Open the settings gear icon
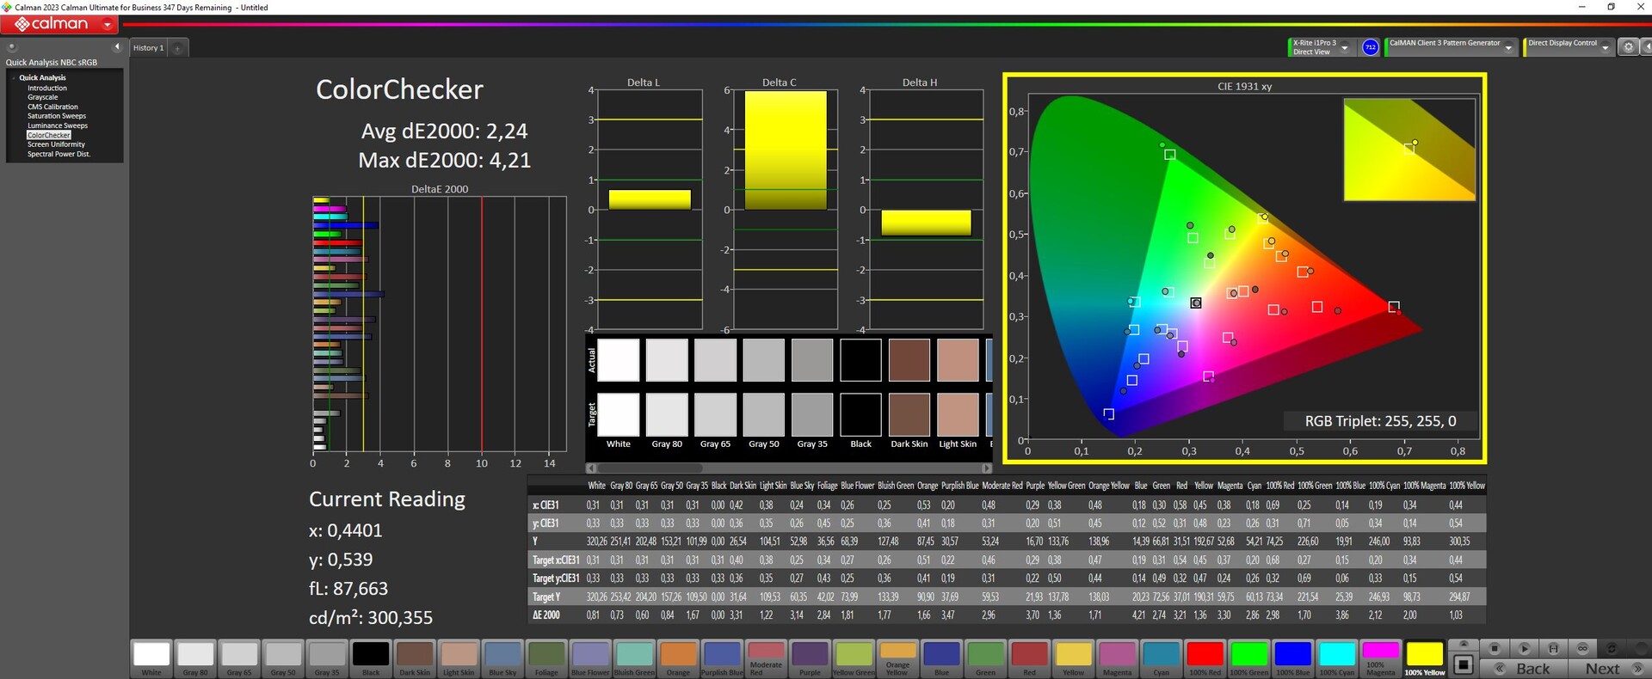 click(1628, 47)
